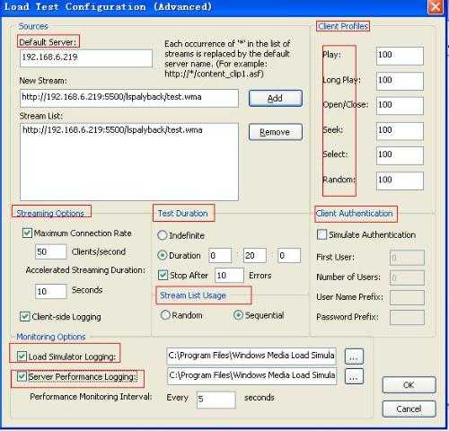Toggle Client-side Logging checkbox
The height and width of the screenshot is (431, 449).
point(24,316)
